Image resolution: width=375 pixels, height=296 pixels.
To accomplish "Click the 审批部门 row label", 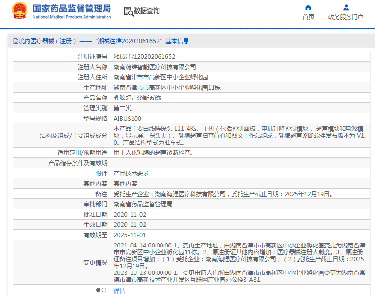I will pos(95,204).
